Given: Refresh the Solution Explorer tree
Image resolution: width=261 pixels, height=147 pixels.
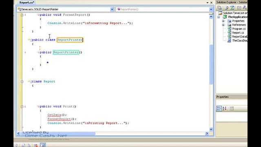Looking at the screenshot, I should point(232,8).
